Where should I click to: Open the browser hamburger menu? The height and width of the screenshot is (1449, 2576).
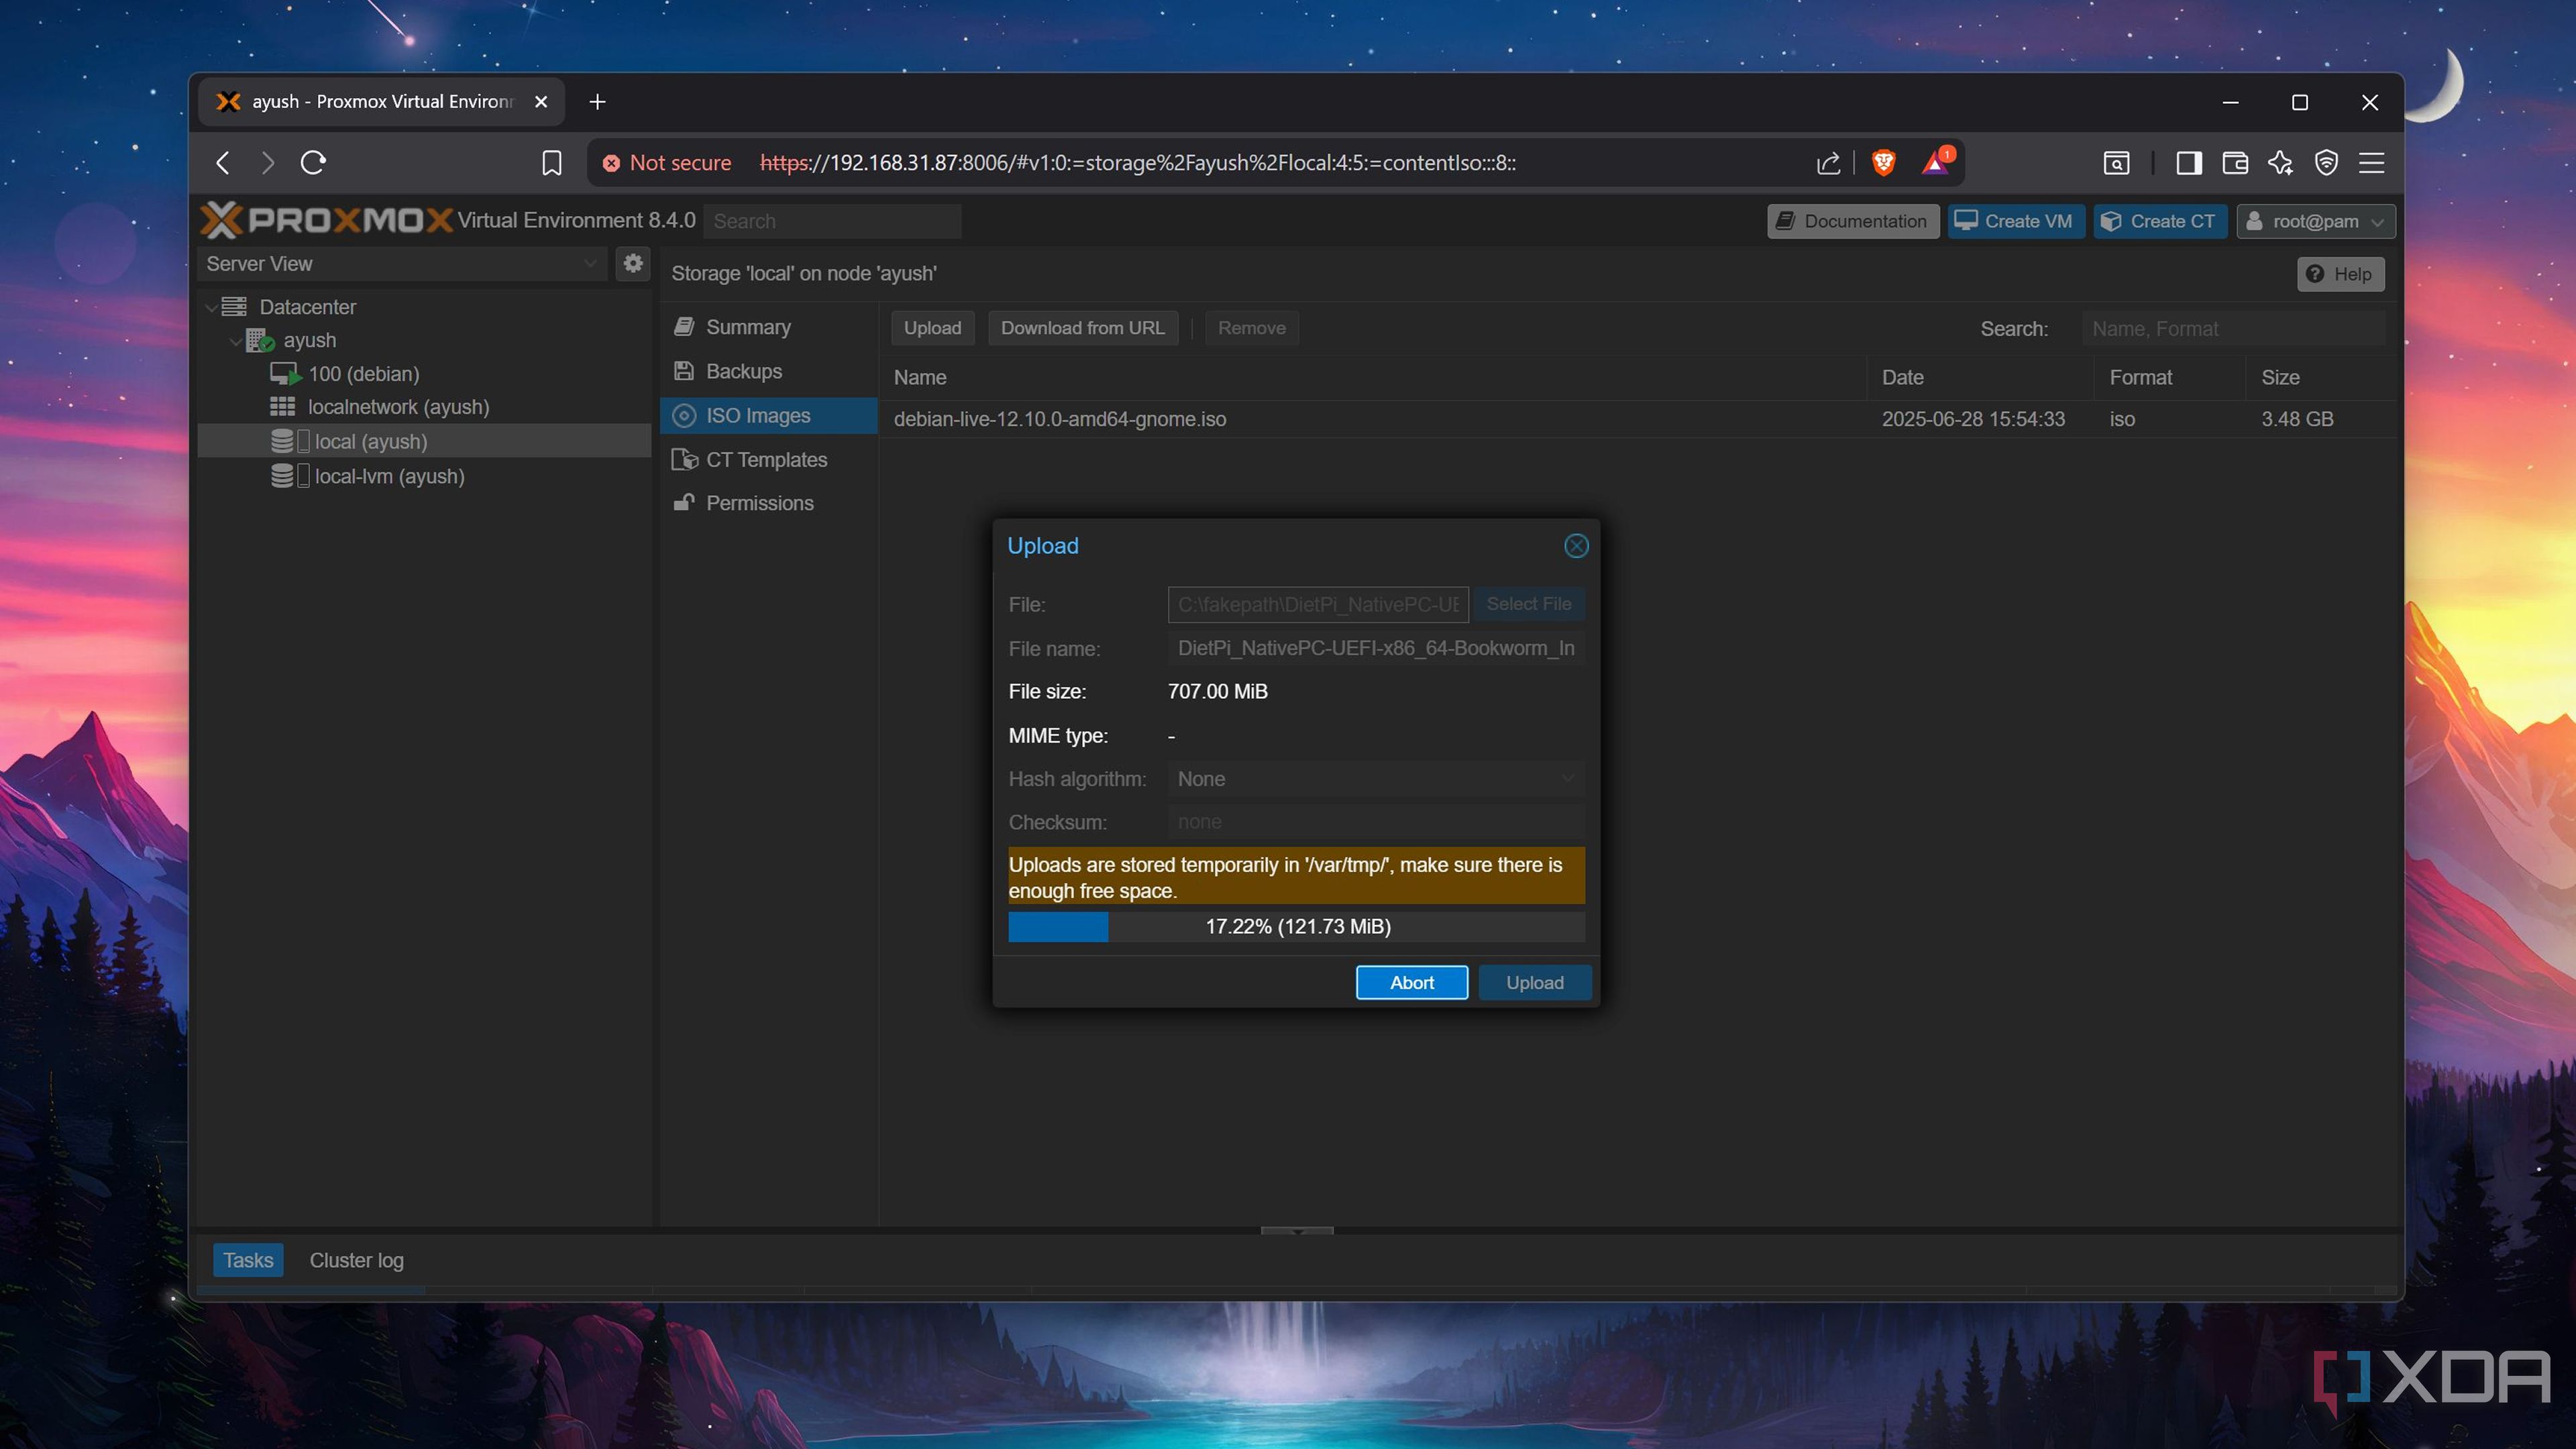coord(2372,163)
